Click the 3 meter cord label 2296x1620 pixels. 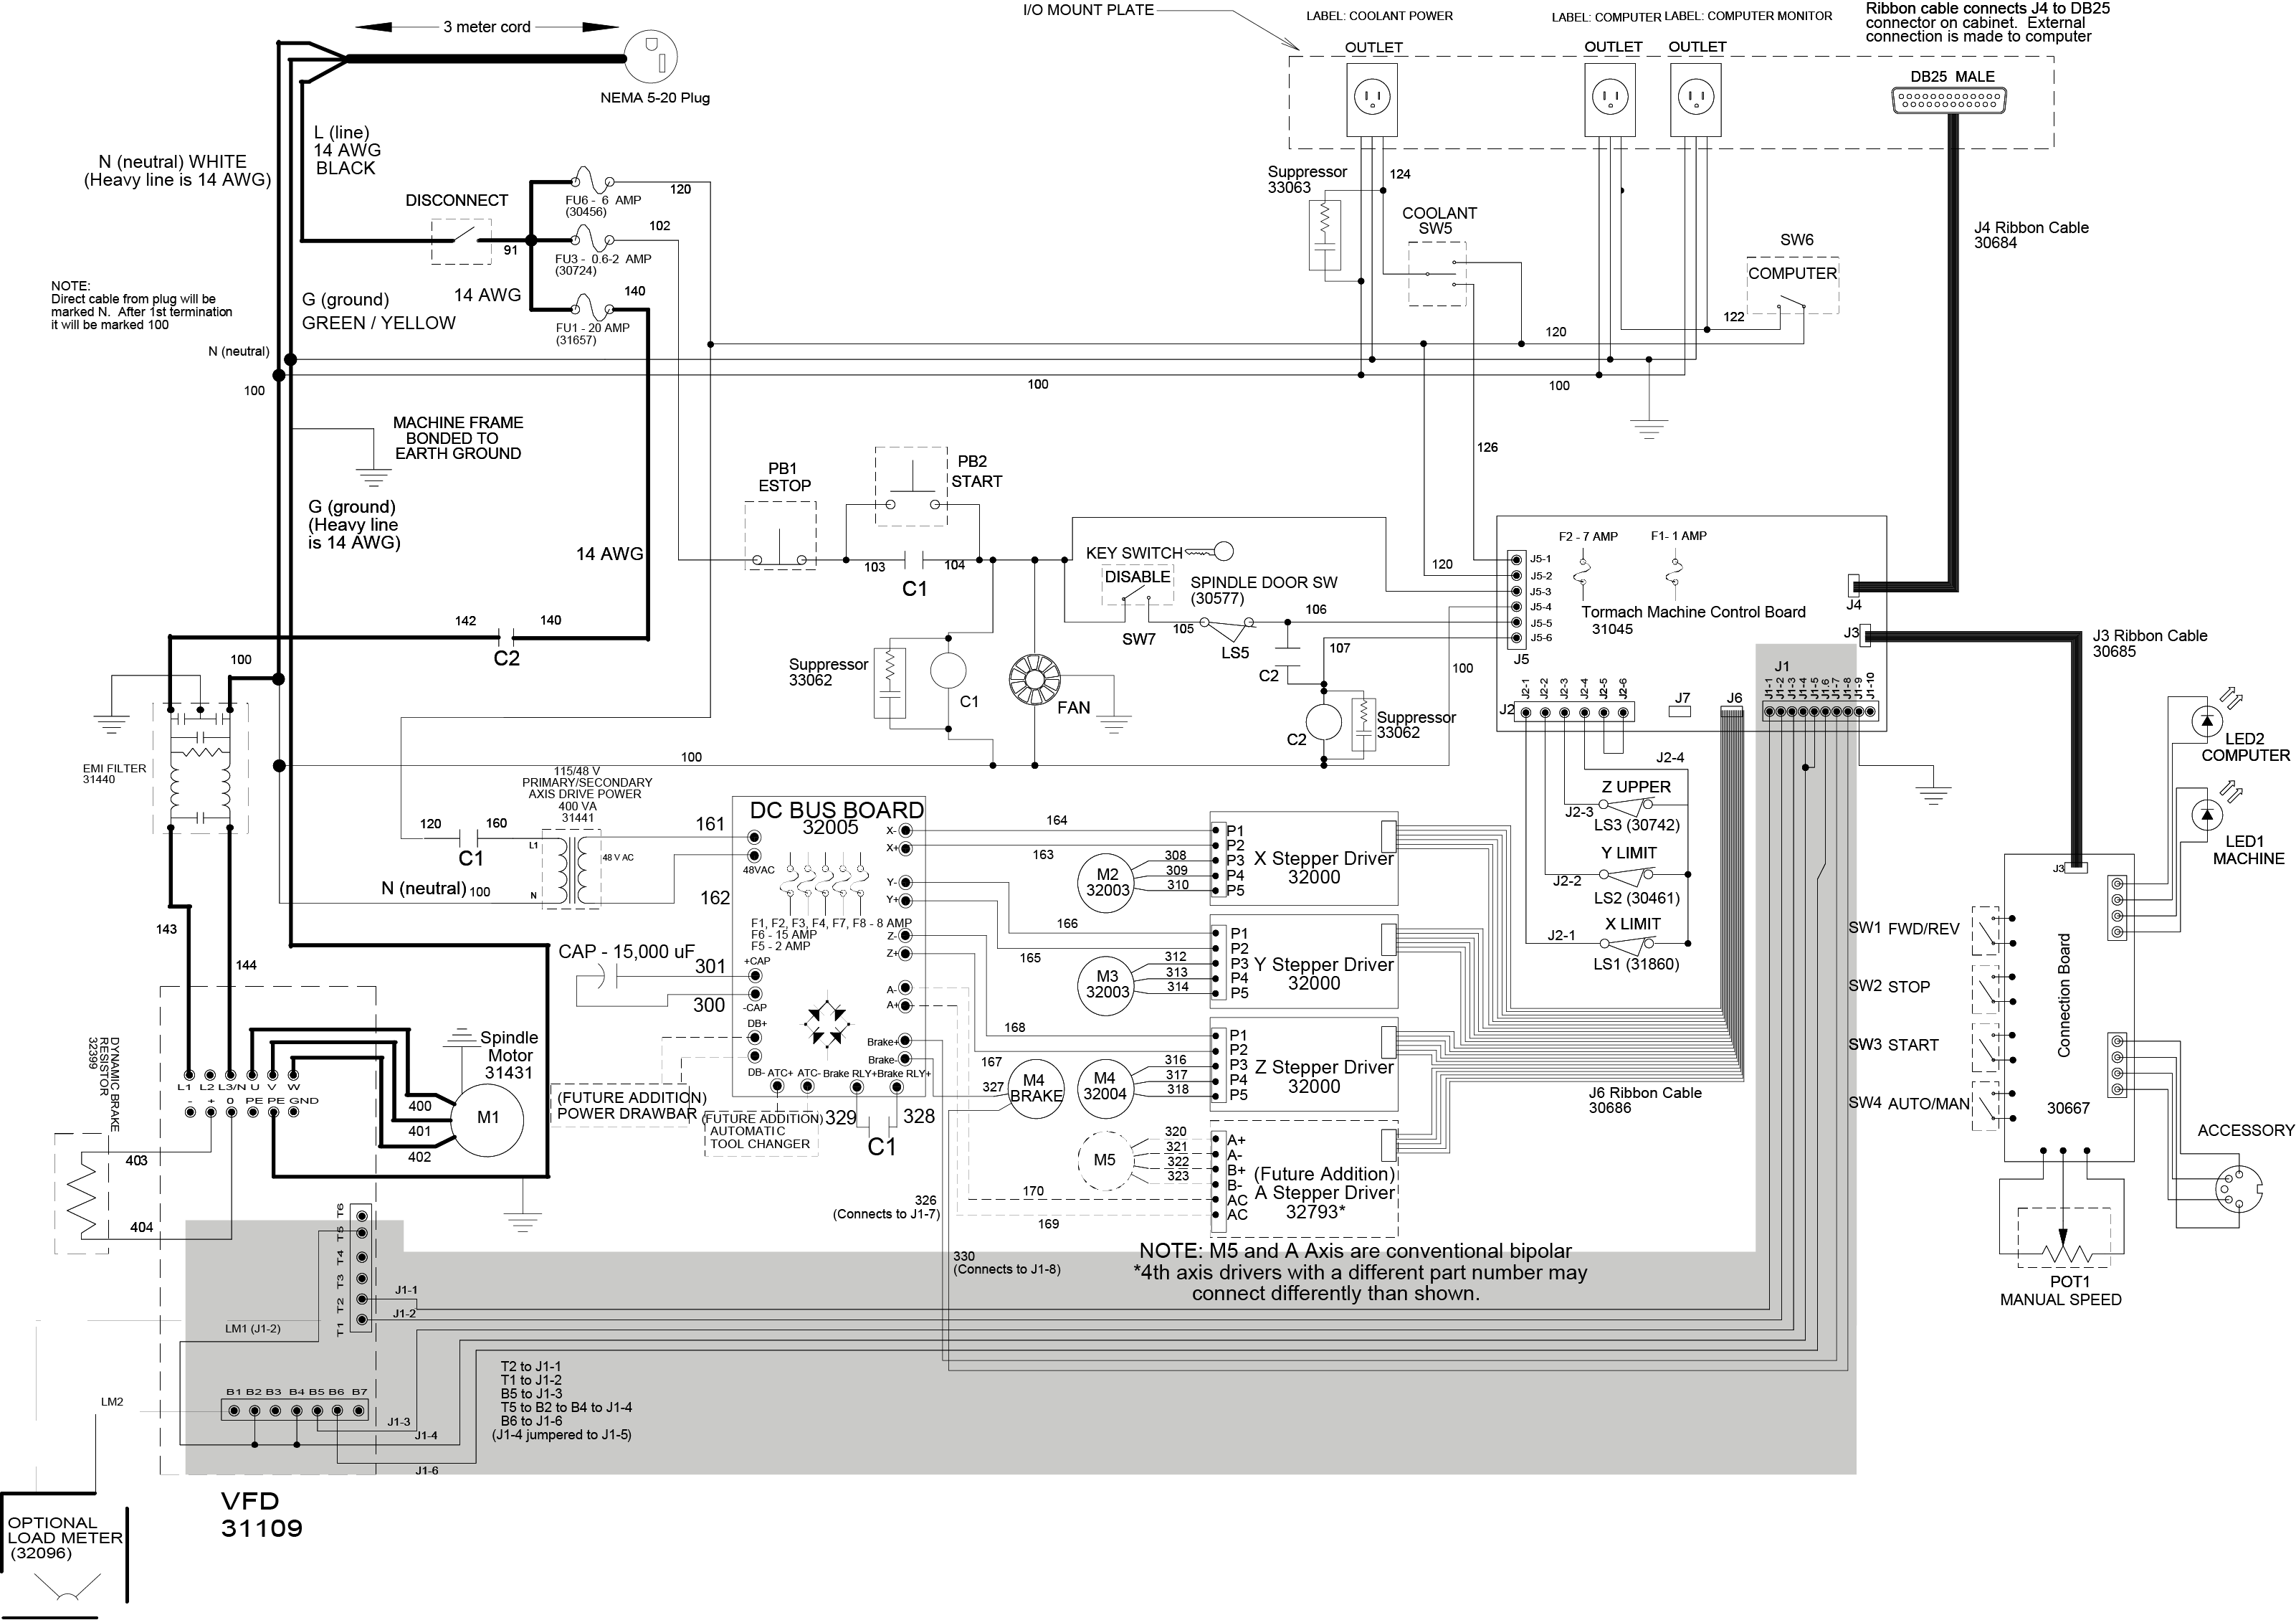click(x=487, y=27)
